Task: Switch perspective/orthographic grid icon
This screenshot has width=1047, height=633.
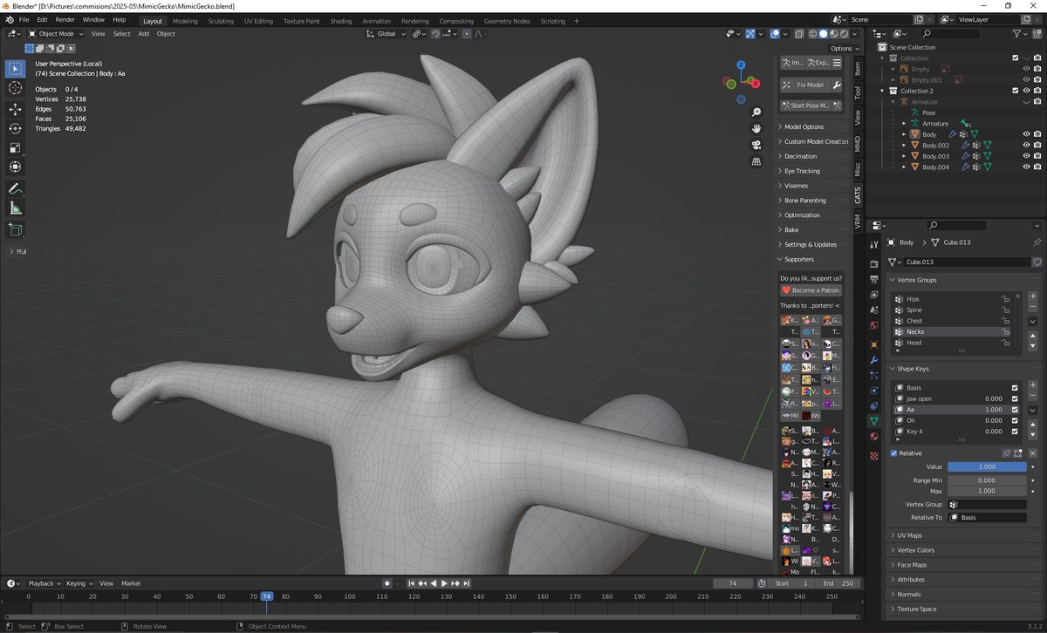Action: [756, 161]
